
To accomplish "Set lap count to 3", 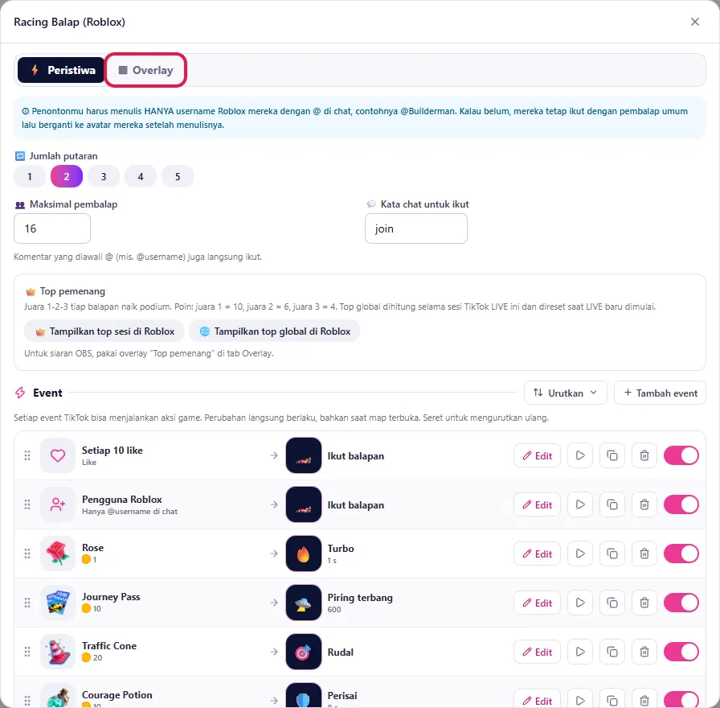I will tap(104, 176).
